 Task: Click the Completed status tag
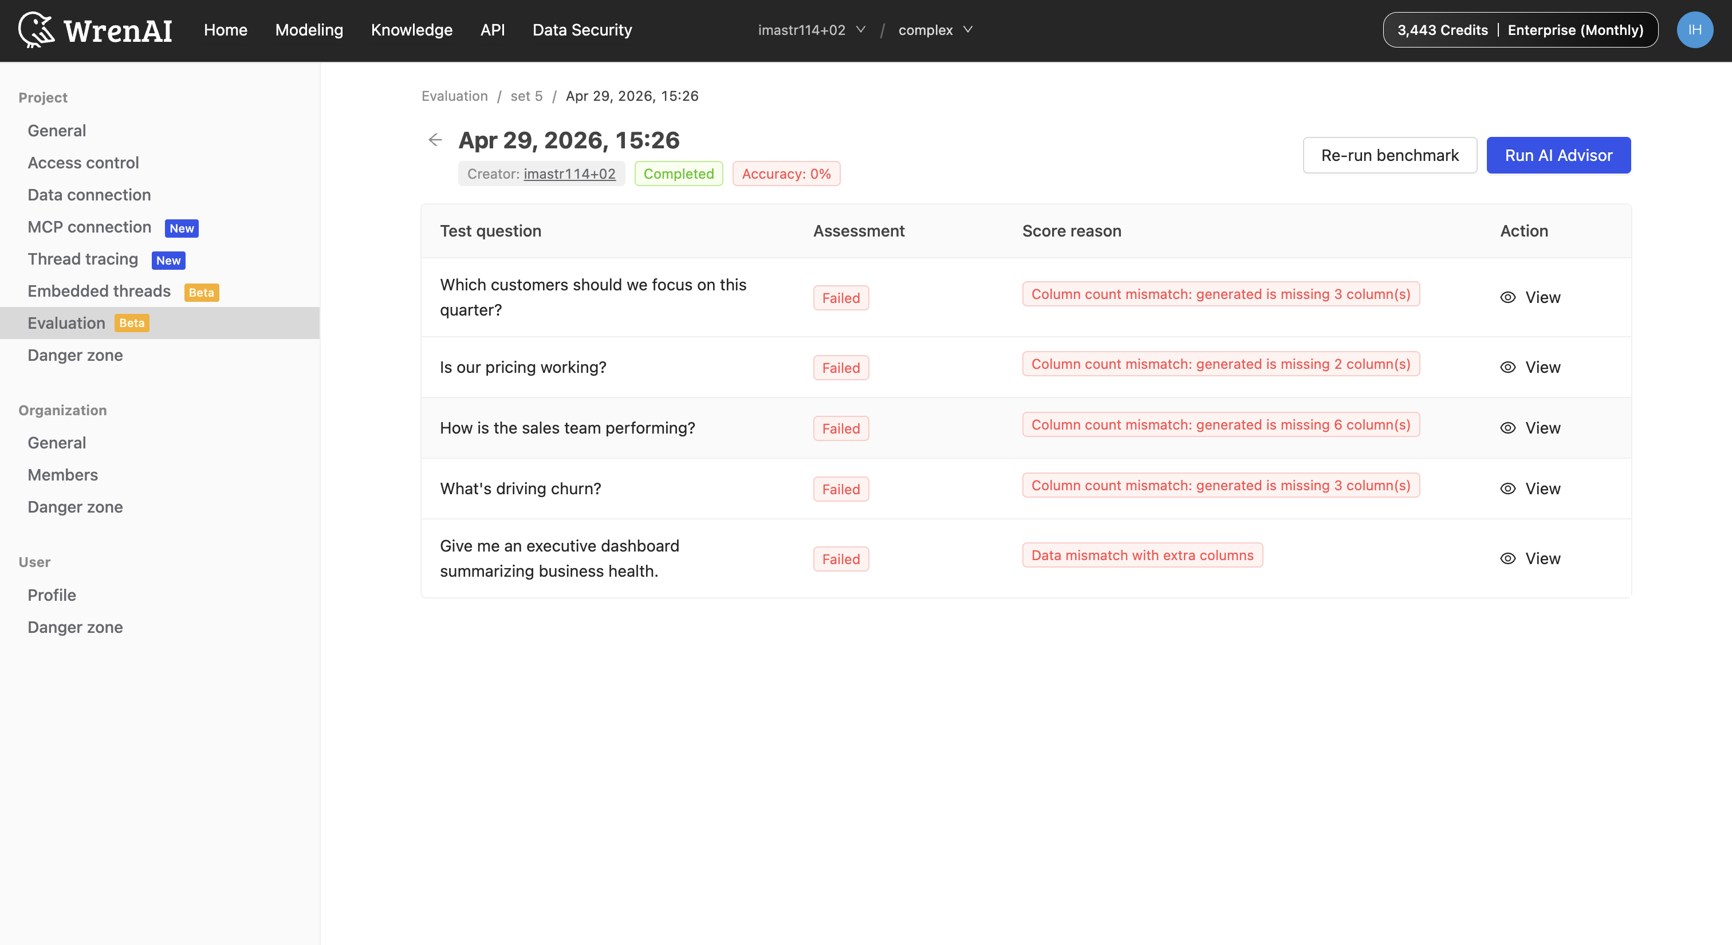pyautogui.click(x=678, y=174)
